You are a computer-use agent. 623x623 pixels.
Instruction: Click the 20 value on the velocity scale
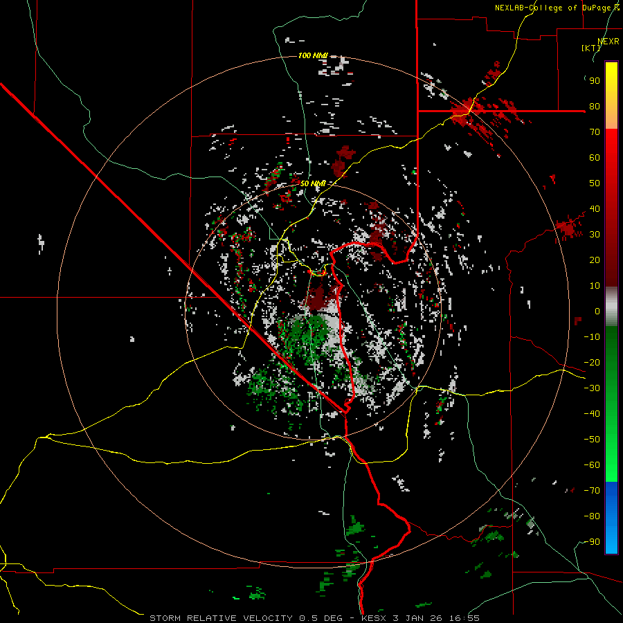click(595, 260)
